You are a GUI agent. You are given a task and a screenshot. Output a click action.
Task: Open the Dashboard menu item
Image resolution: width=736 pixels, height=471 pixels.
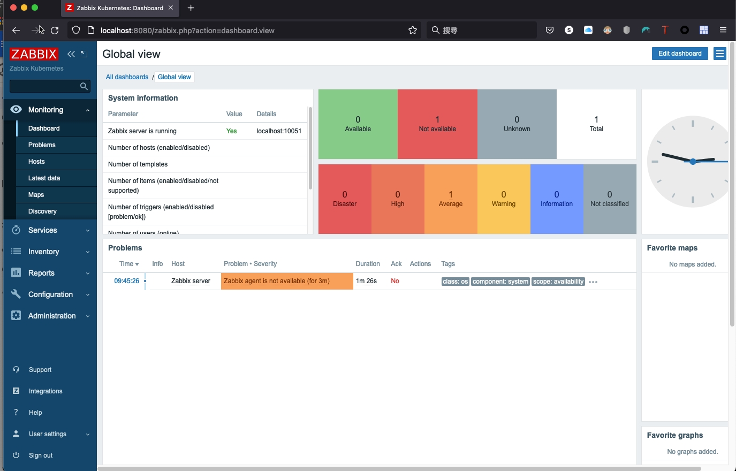pyautogui.click(x=56, y=128)
